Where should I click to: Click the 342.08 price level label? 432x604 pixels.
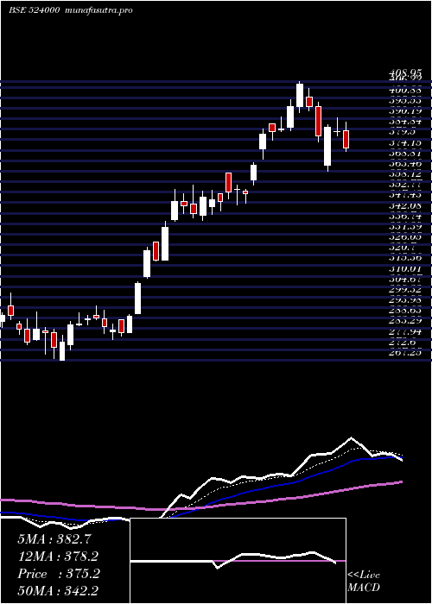pyautogui.click(x=405, y=205)
